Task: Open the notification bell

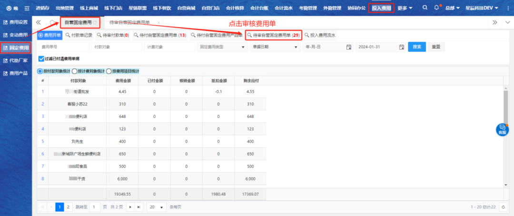Action: click(436, 8)
